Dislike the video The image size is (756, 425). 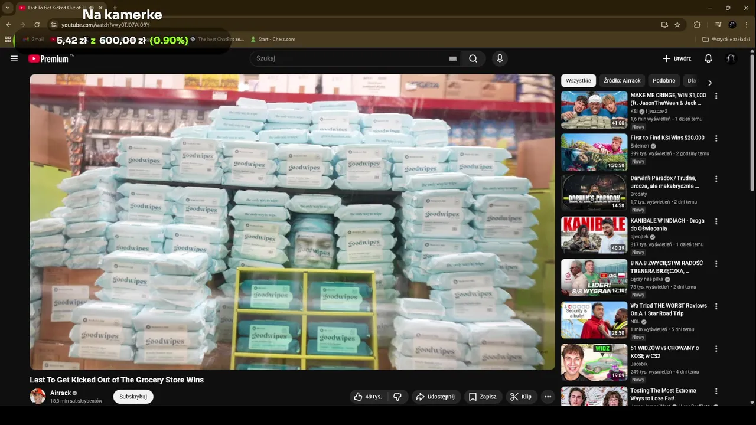pos(397,397)
